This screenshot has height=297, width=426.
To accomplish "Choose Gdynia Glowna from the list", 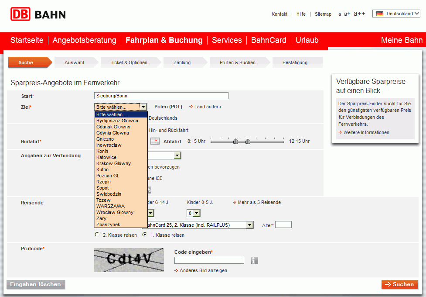I will tap(121, 133).
